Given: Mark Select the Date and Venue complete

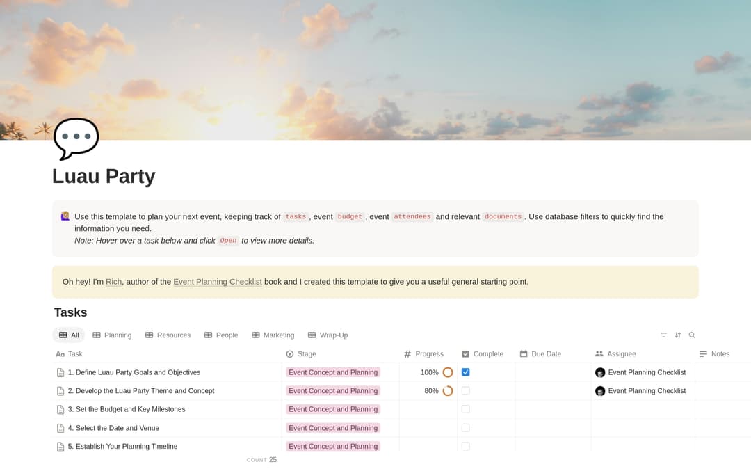Looking at the screenshot, I should pyautogui.click(x=465, y=428).
